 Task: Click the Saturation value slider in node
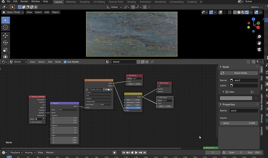(x=133, y=102)
